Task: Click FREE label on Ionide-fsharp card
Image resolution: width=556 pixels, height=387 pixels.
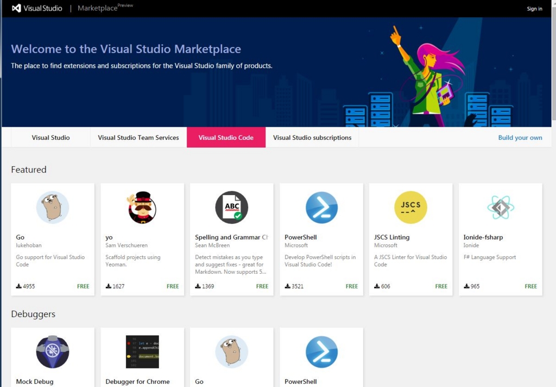Action: tap(531, 286)
